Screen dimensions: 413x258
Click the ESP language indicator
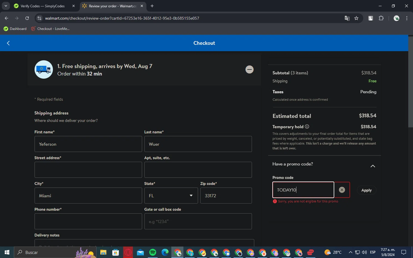(x=373, y=252)
